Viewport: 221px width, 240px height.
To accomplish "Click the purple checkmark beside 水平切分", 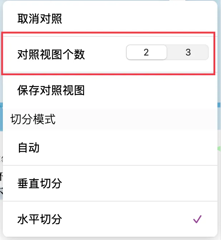I will click(197, 219).
